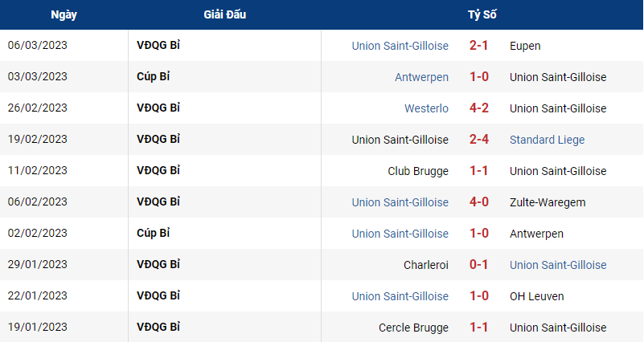Open the Eupen team link
This screenshot has height=342, width=644.
pyautogui.click(x=525, y=46)
